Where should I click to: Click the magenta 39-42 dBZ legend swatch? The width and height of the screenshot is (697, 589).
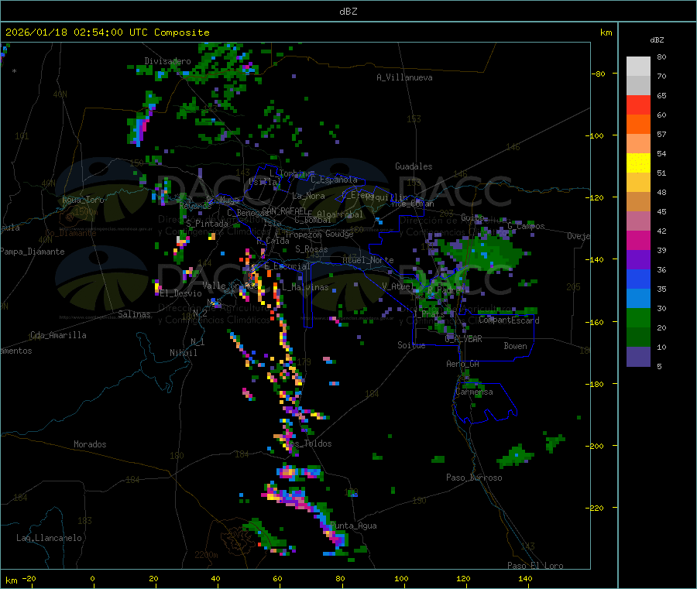coord(638,240)
